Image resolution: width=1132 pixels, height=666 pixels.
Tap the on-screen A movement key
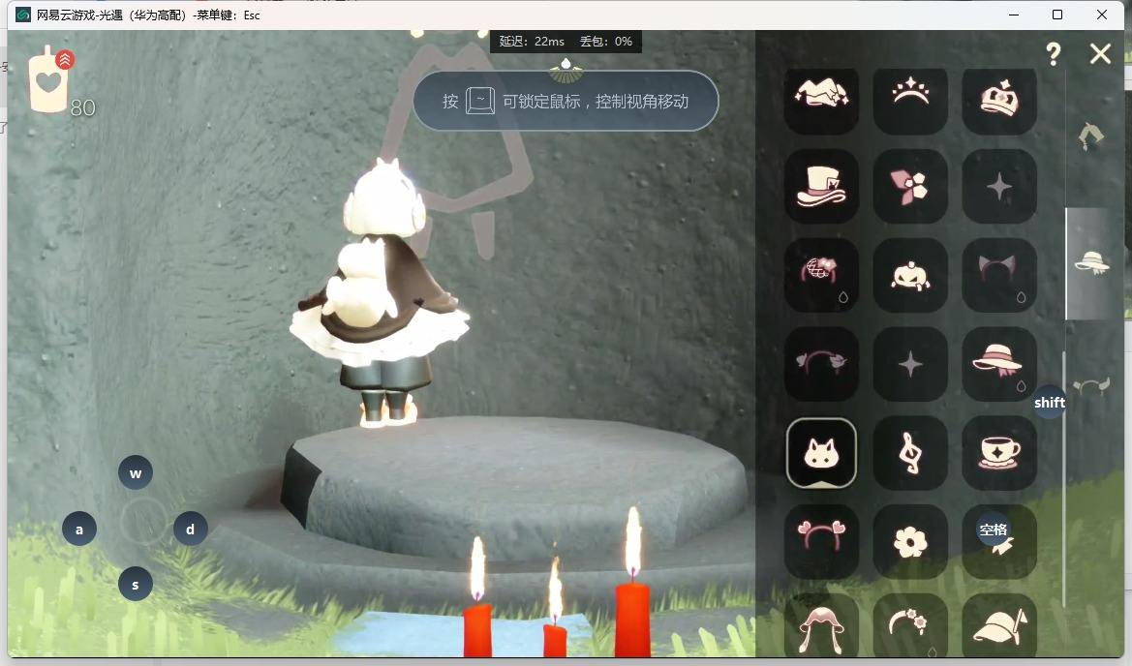(79, 530)
